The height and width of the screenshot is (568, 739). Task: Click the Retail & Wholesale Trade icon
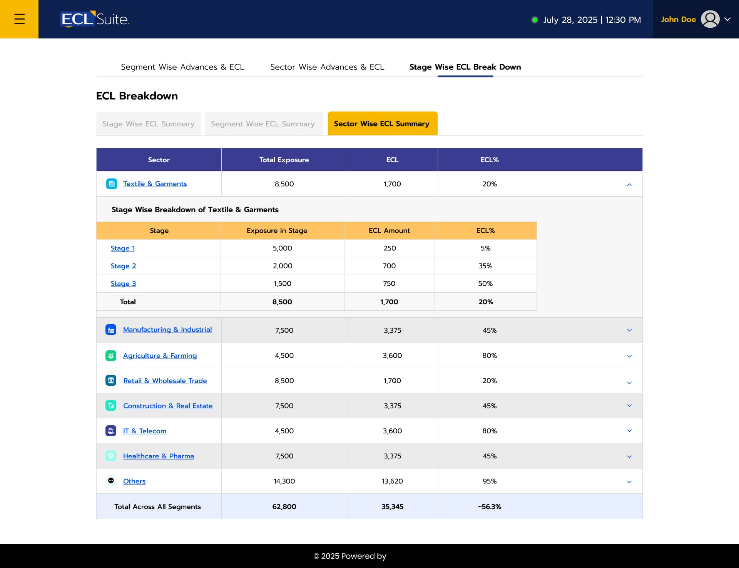coord(111,381)
